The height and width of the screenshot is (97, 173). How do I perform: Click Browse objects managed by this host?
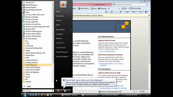click(113, 88)
